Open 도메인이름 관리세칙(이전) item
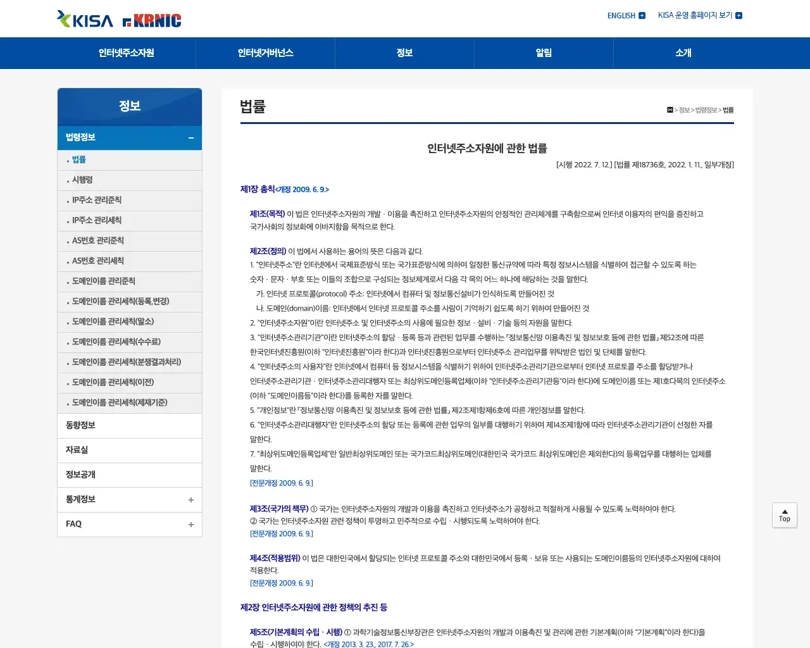Image resolution: width=810 pixels, height=648 pixels. [x=130, y=383]
